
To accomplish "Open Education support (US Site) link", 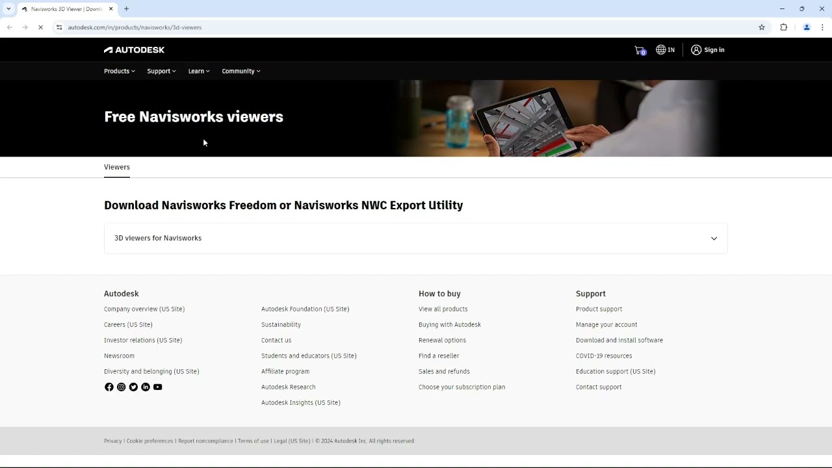I will pos(616,372).
